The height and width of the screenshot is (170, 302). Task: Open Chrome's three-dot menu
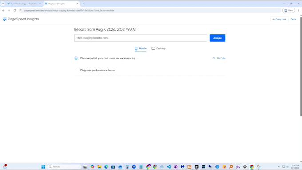click(298, 10)
